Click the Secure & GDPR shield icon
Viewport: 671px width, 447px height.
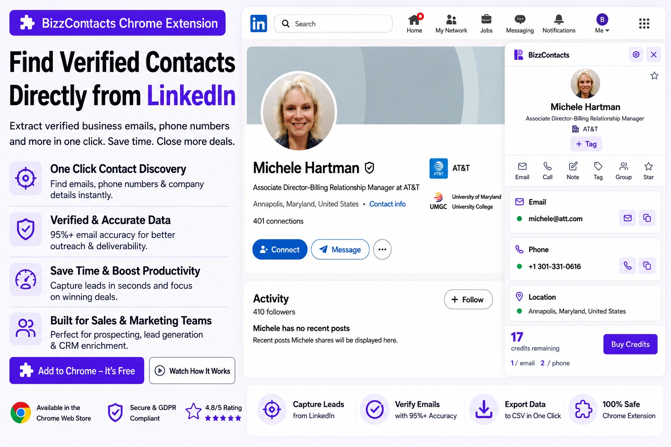coord(115,413)
